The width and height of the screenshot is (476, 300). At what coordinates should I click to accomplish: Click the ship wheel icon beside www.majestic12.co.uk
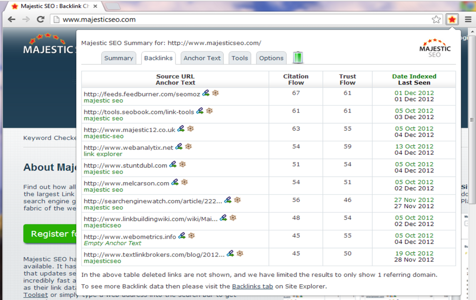point(190,129)
